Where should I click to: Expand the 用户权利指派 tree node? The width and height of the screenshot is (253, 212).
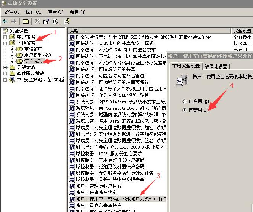coord(13,55)
